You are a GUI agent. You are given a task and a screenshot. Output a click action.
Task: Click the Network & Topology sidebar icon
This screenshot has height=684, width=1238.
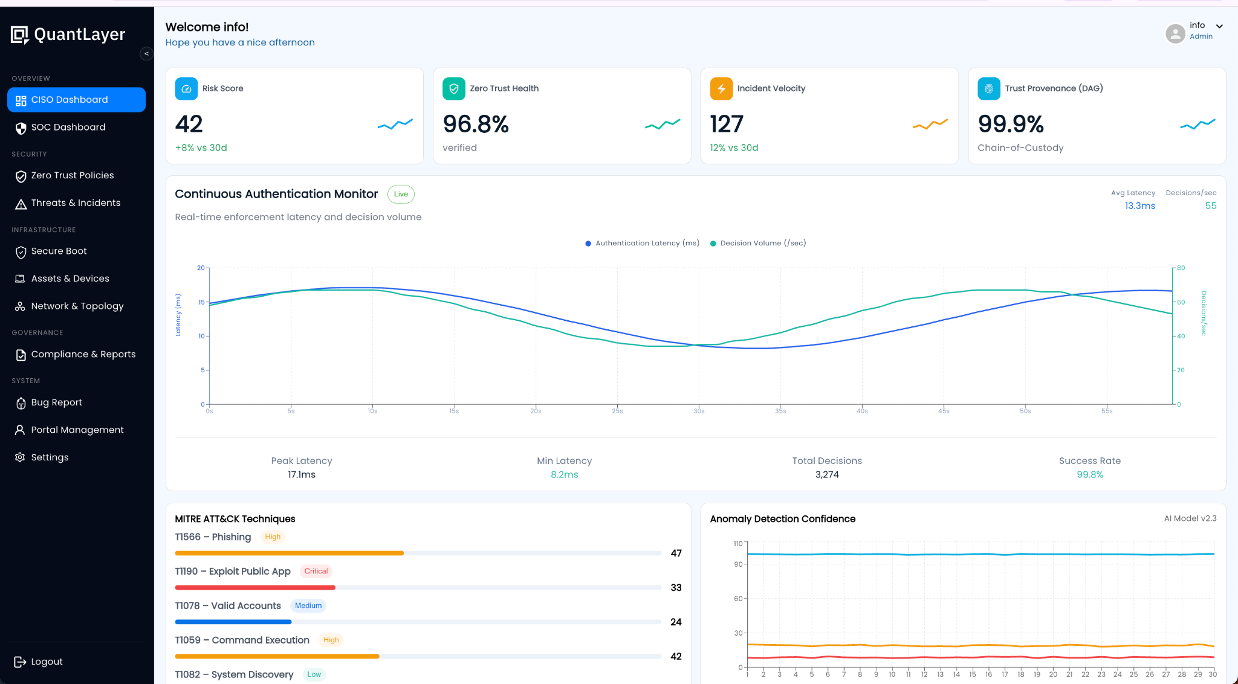[x=20, y=306]
